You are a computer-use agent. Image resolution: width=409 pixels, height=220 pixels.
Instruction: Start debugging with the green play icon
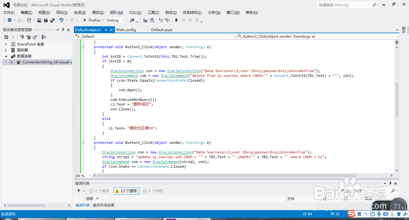point(85,20)
